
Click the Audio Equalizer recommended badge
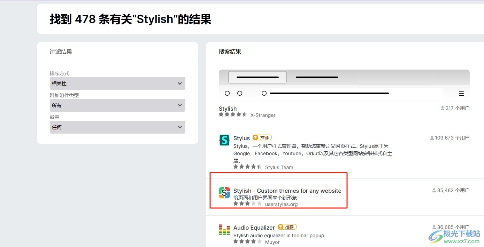[287, 227]
